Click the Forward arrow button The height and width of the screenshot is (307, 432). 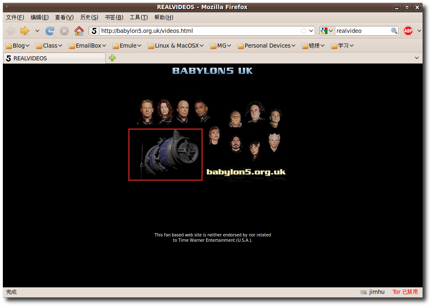[25, 31]
